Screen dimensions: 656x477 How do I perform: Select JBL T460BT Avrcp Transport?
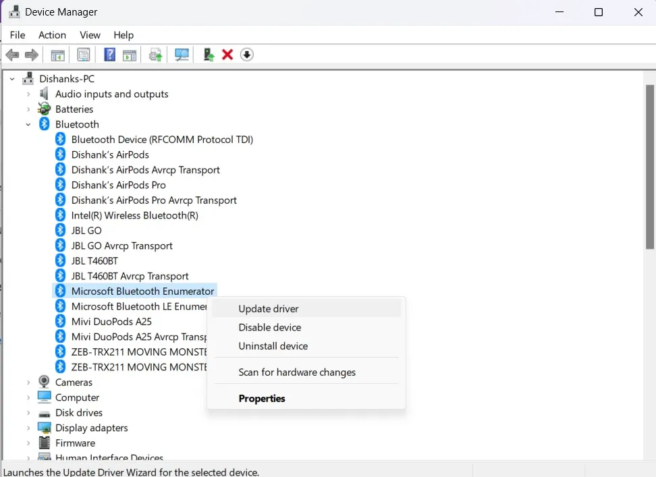point(130,276)
